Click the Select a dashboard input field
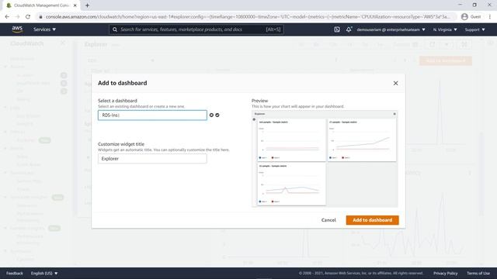 tap(152, 115)
